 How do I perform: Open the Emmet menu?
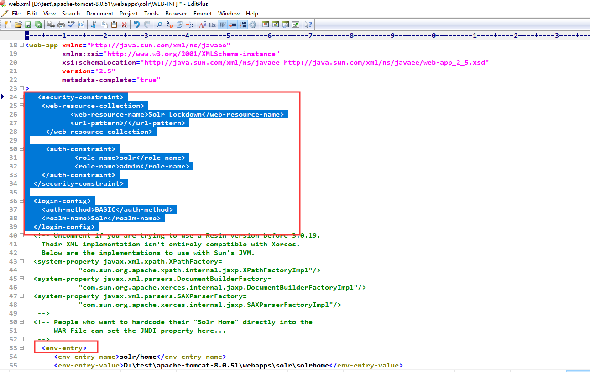[203, 13]
